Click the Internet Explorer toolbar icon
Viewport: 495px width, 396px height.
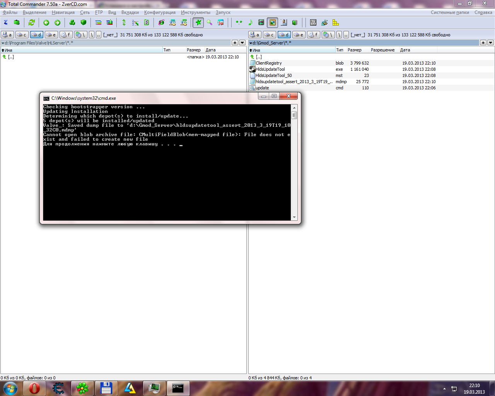[162, 22]
